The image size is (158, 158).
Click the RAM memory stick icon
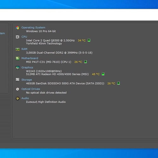click(18, 49)
